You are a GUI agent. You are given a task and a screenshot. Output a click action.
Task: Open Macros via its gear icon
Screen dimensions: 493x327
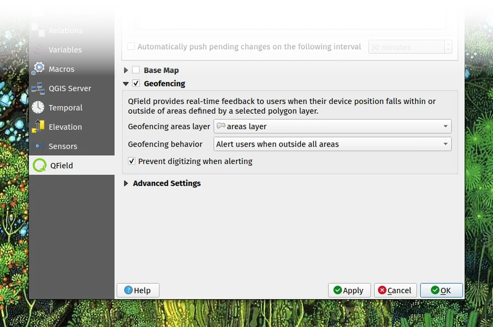(38, 69)
